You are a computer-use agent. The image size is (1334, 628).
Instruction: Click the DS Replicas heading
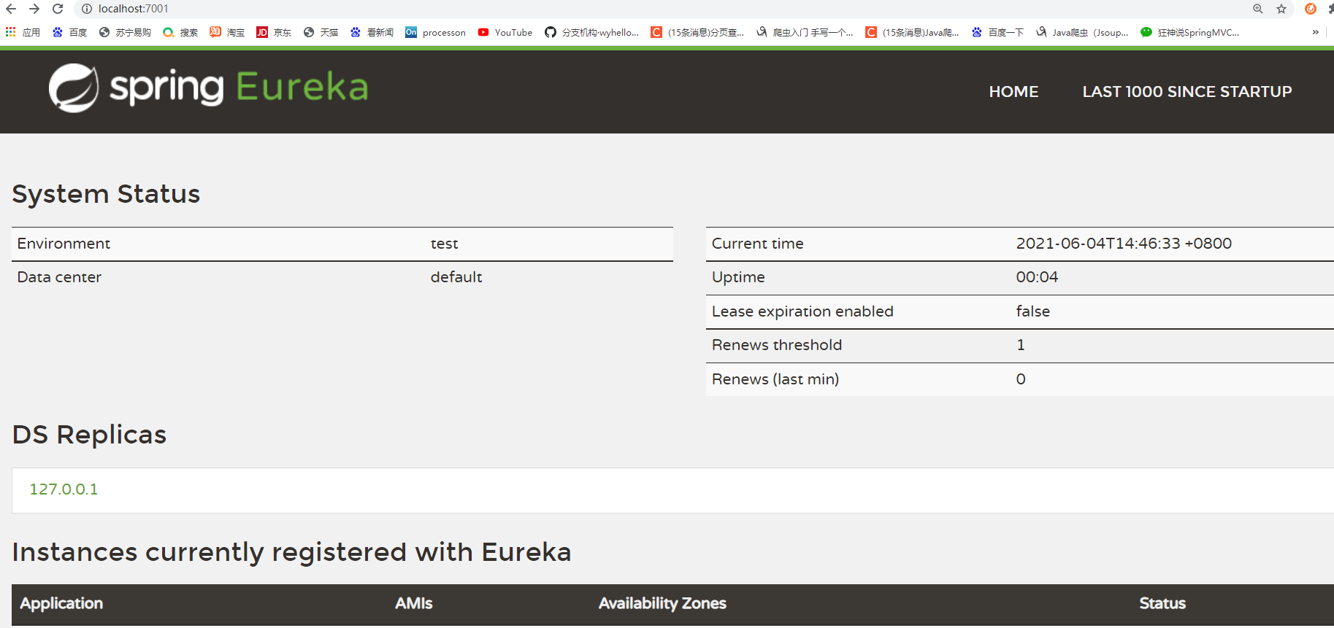(89, 435)
